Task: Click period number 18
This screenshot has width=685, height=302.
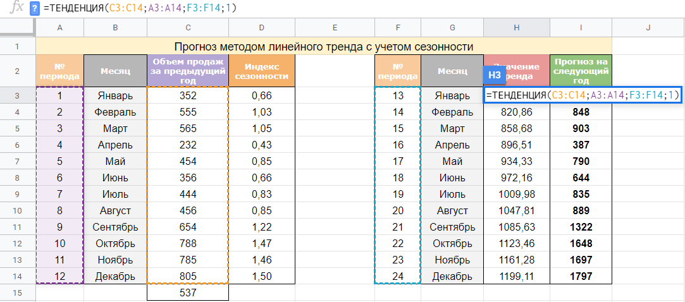Action: pos(398,178)
